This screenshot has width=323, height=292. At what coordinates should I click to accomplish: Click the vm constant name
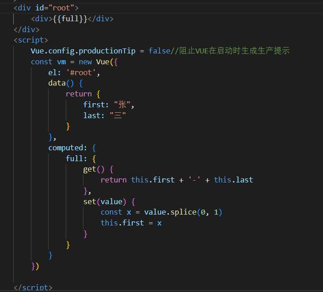61,62
